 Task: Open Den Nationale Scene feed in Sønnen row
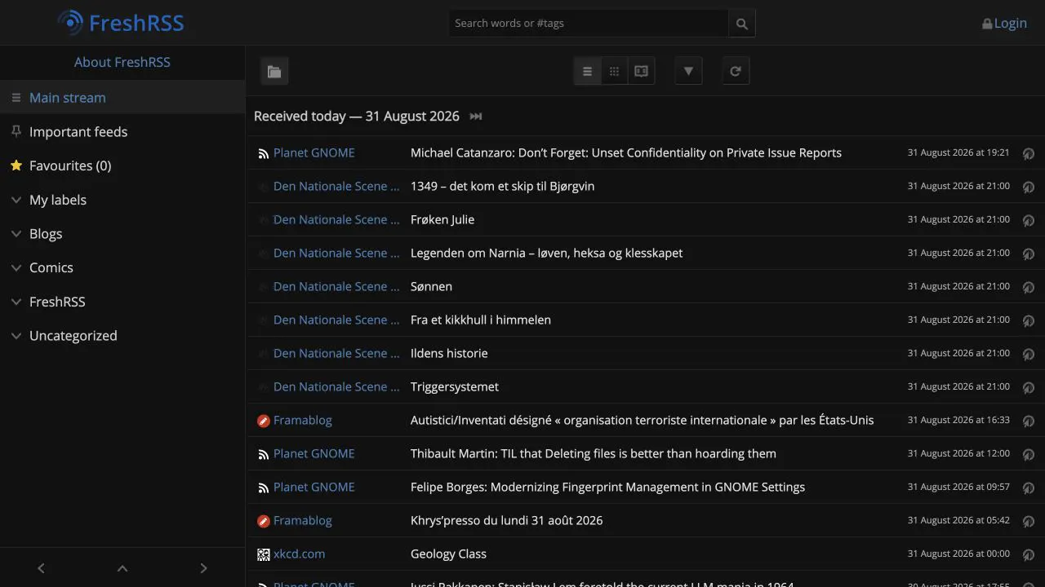tap(336, 286)
